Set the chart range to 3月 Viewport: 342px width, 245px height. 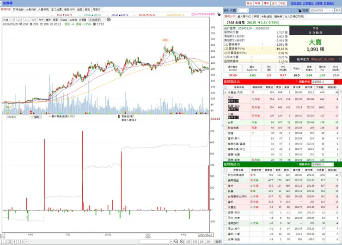(188, 241)
